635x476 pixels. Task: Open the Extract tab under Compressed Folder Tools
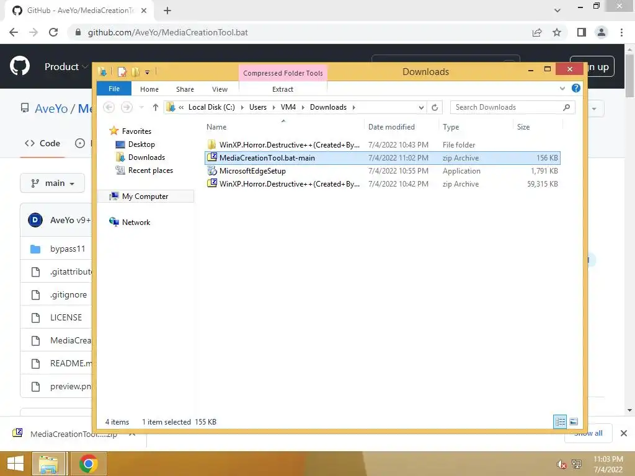(282, 89)
